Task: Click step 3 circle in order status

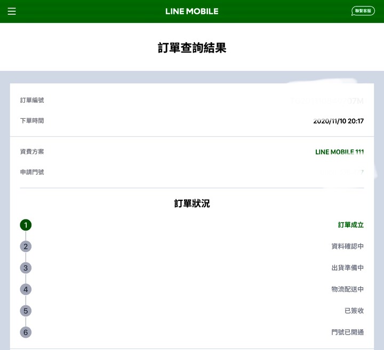Action: [x=26, y=268]
